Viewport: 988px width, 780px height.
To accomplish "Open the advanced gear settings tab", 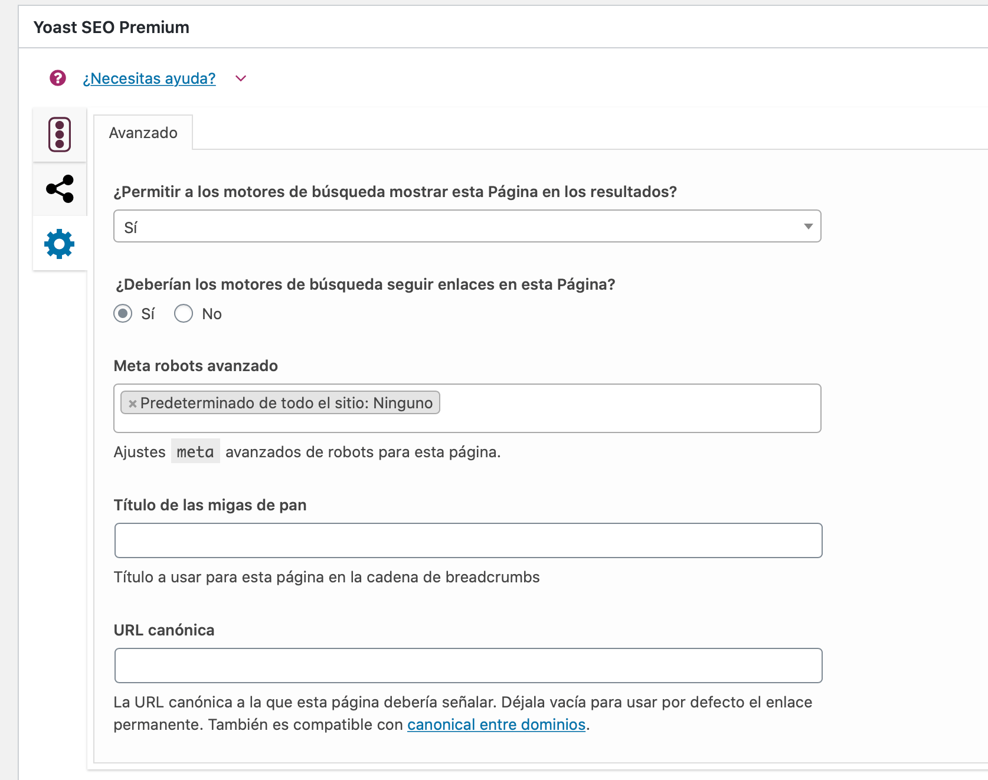I will pos(60,244).
